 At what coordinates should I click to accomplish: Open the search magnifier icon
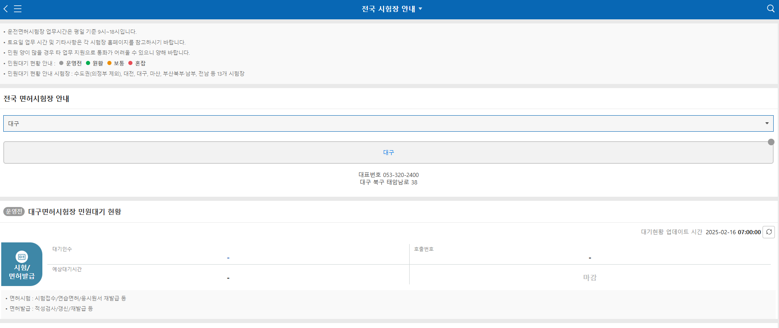point(771,9)
